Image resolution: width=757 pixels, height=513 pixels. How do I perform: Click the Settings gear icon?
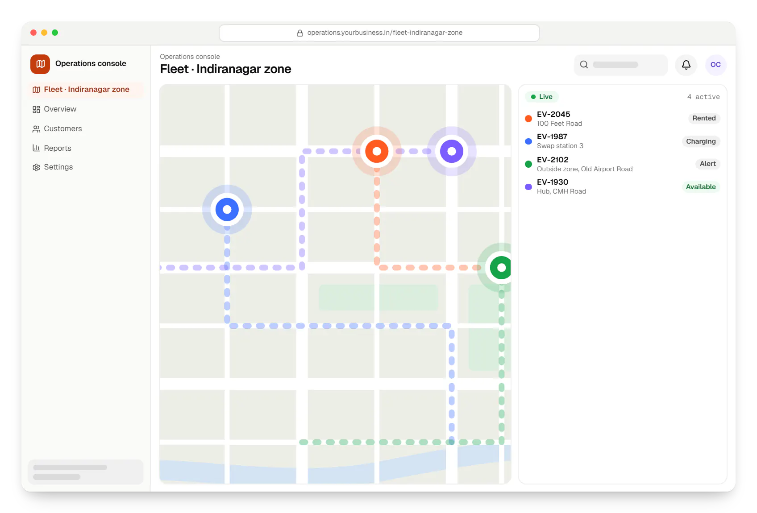tap(36, 167)
